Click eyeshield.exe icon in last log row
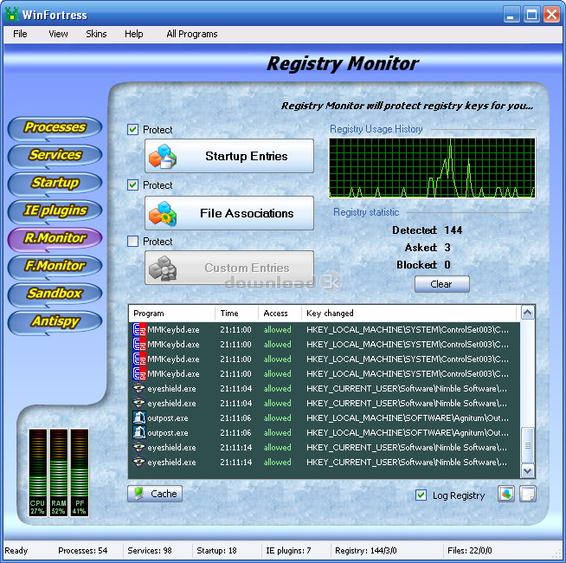Screen dimensions: 566x563 (139, 462)
